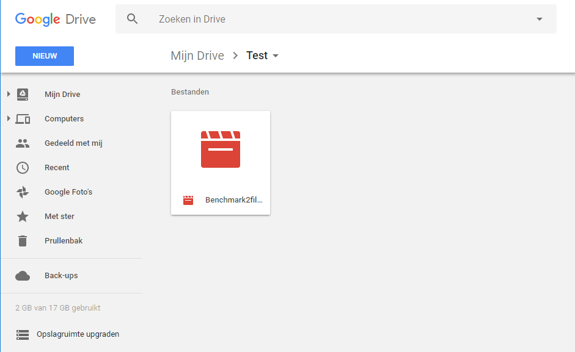Screen dimensions: 575x352
Task: Click the Google Foto's pinwheel icon
Action: pyautogui.click(x=23, y=192)
